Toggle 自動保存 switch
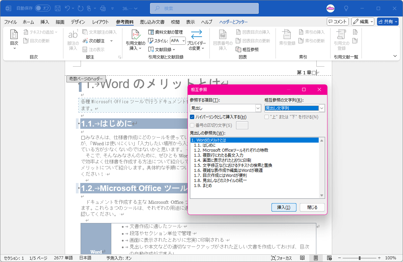Image resolution: width=403 pixels, height=262 pixels. point(42,8)
